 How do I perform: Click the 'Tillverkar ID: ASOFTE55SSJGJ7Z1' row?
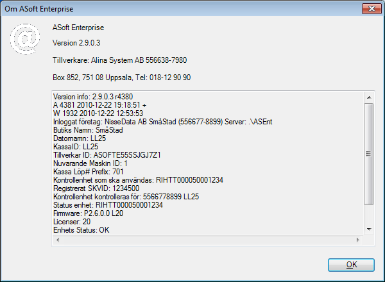tap(107, 155)
